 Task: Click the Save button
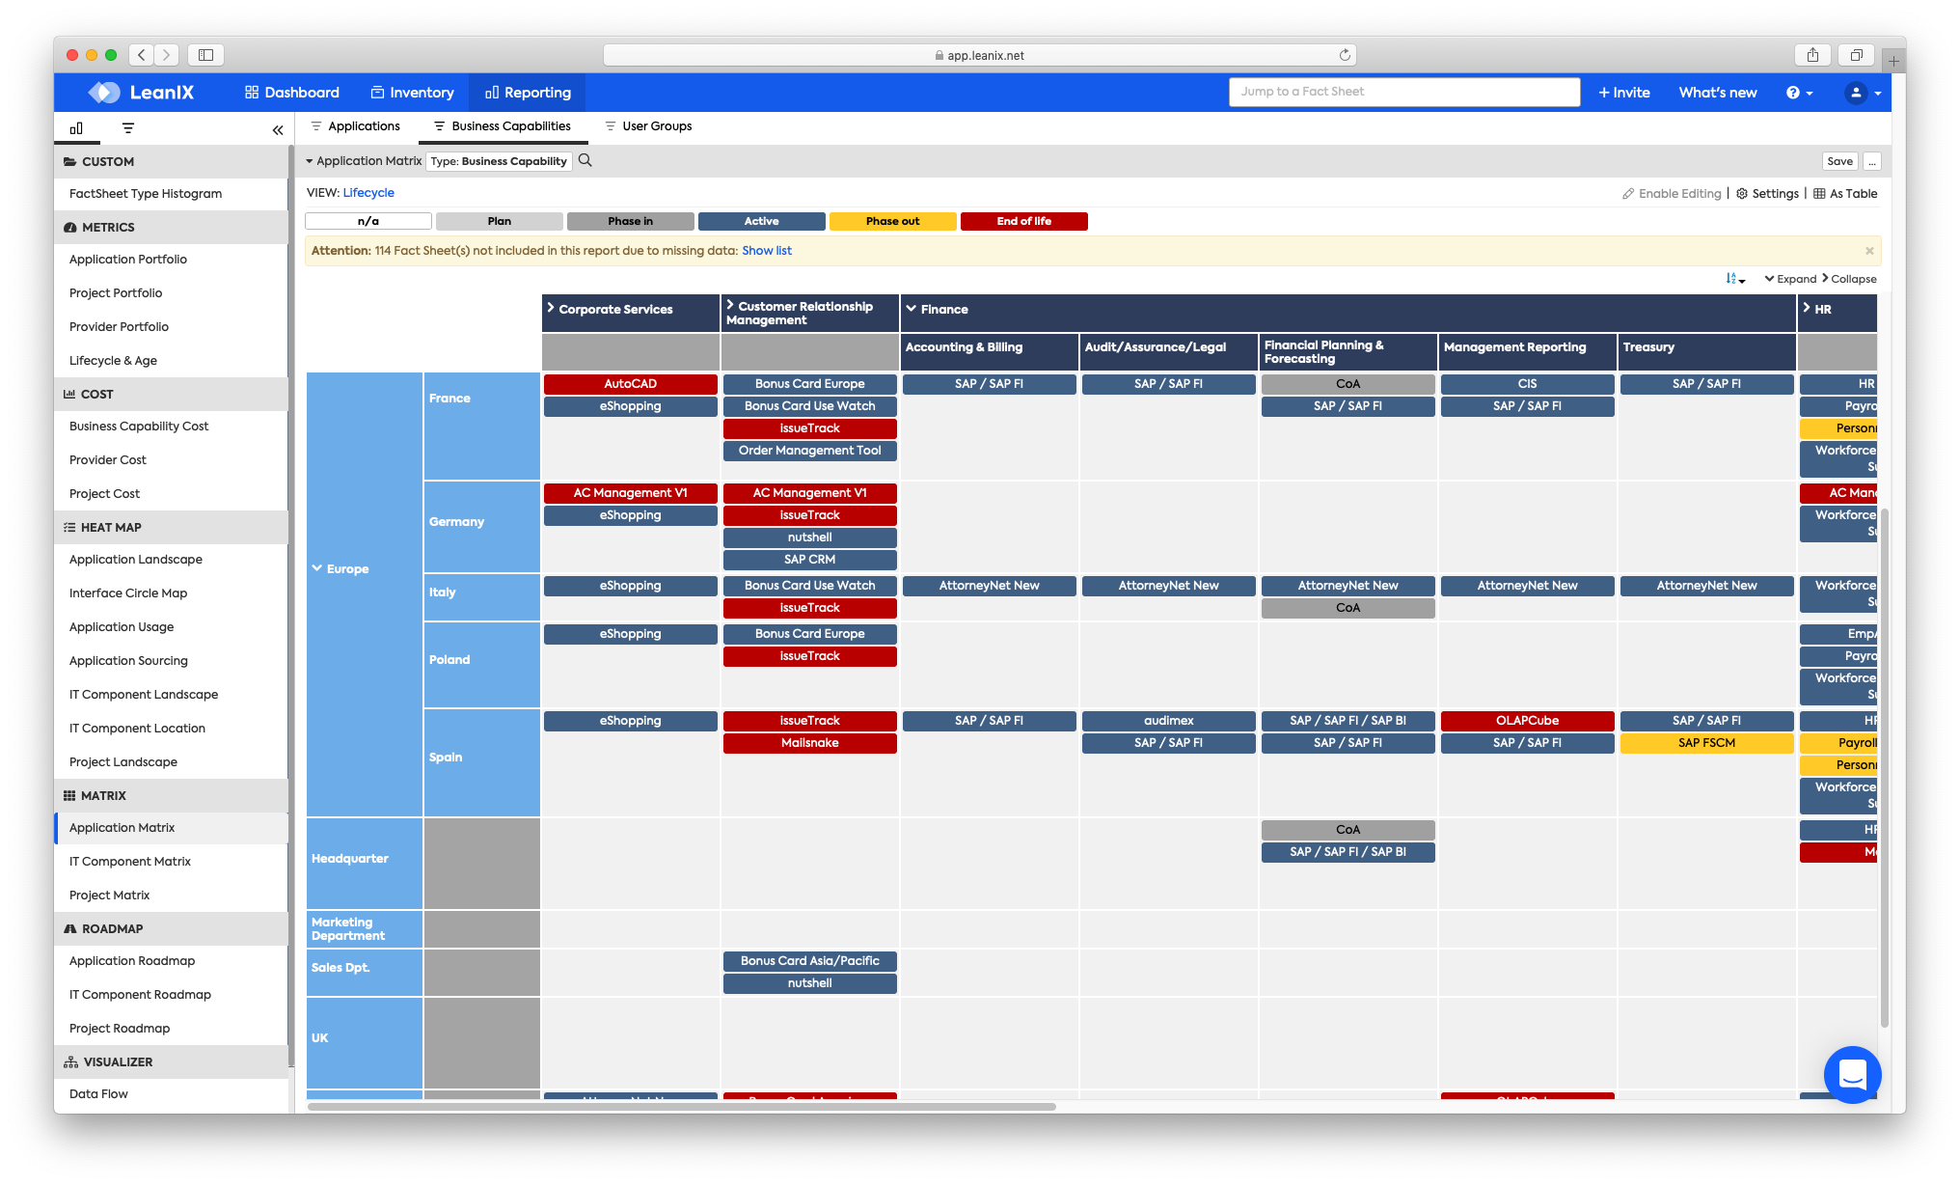[x=1839, y=161]
